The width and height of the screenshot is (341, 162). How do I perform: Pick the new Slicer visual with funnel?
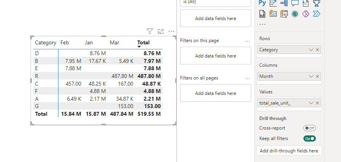(284, 14)
